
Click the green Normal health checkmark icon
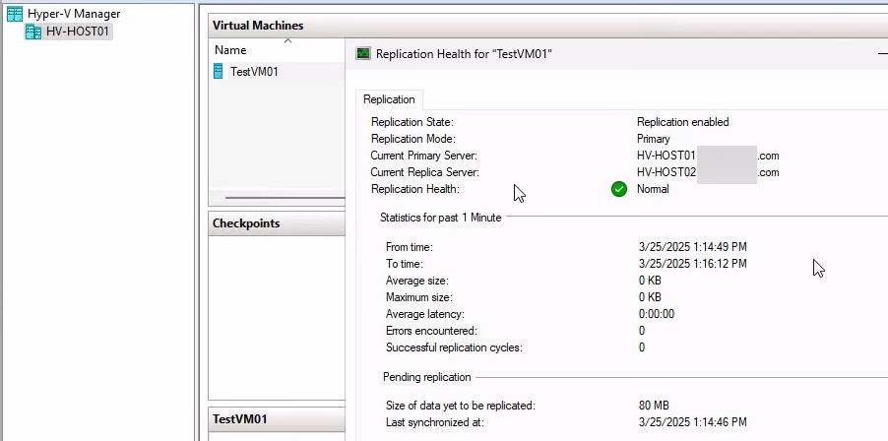tap(619, 189)
